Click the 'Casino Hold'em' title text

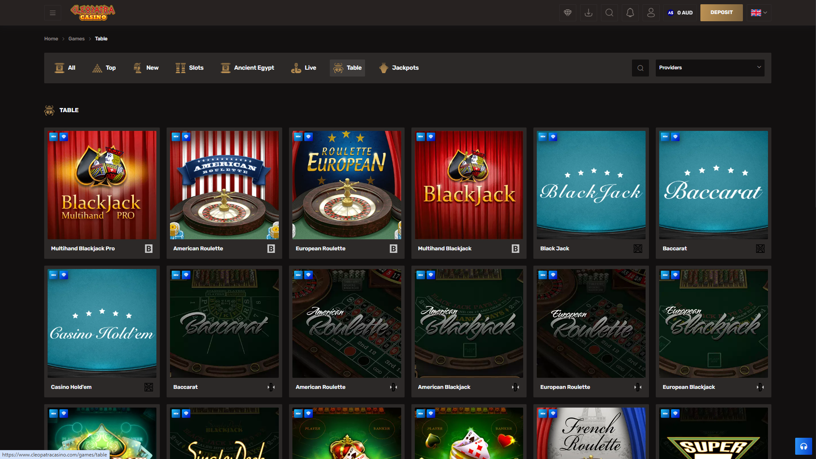pyautogui.click(x=71, y=387)
